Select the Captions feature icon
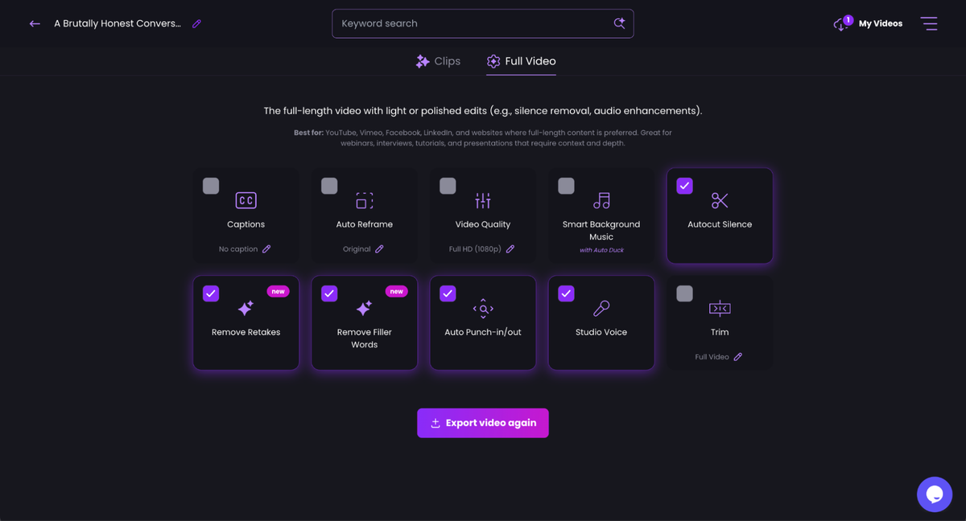Screen dimensions: 966x521 (246, 199)
